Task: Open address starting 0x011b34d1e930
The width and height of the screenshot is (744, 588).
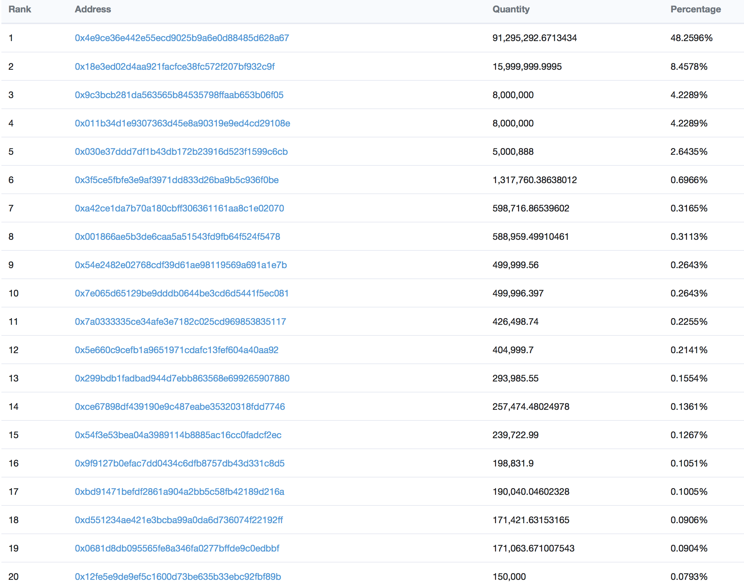Action: point(182,123)
